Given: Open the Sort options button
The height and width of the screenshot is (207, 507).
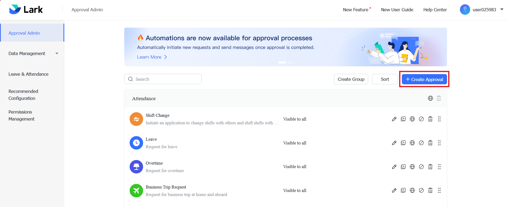Looking at the screenshot, I should click(x=385, y=79).
